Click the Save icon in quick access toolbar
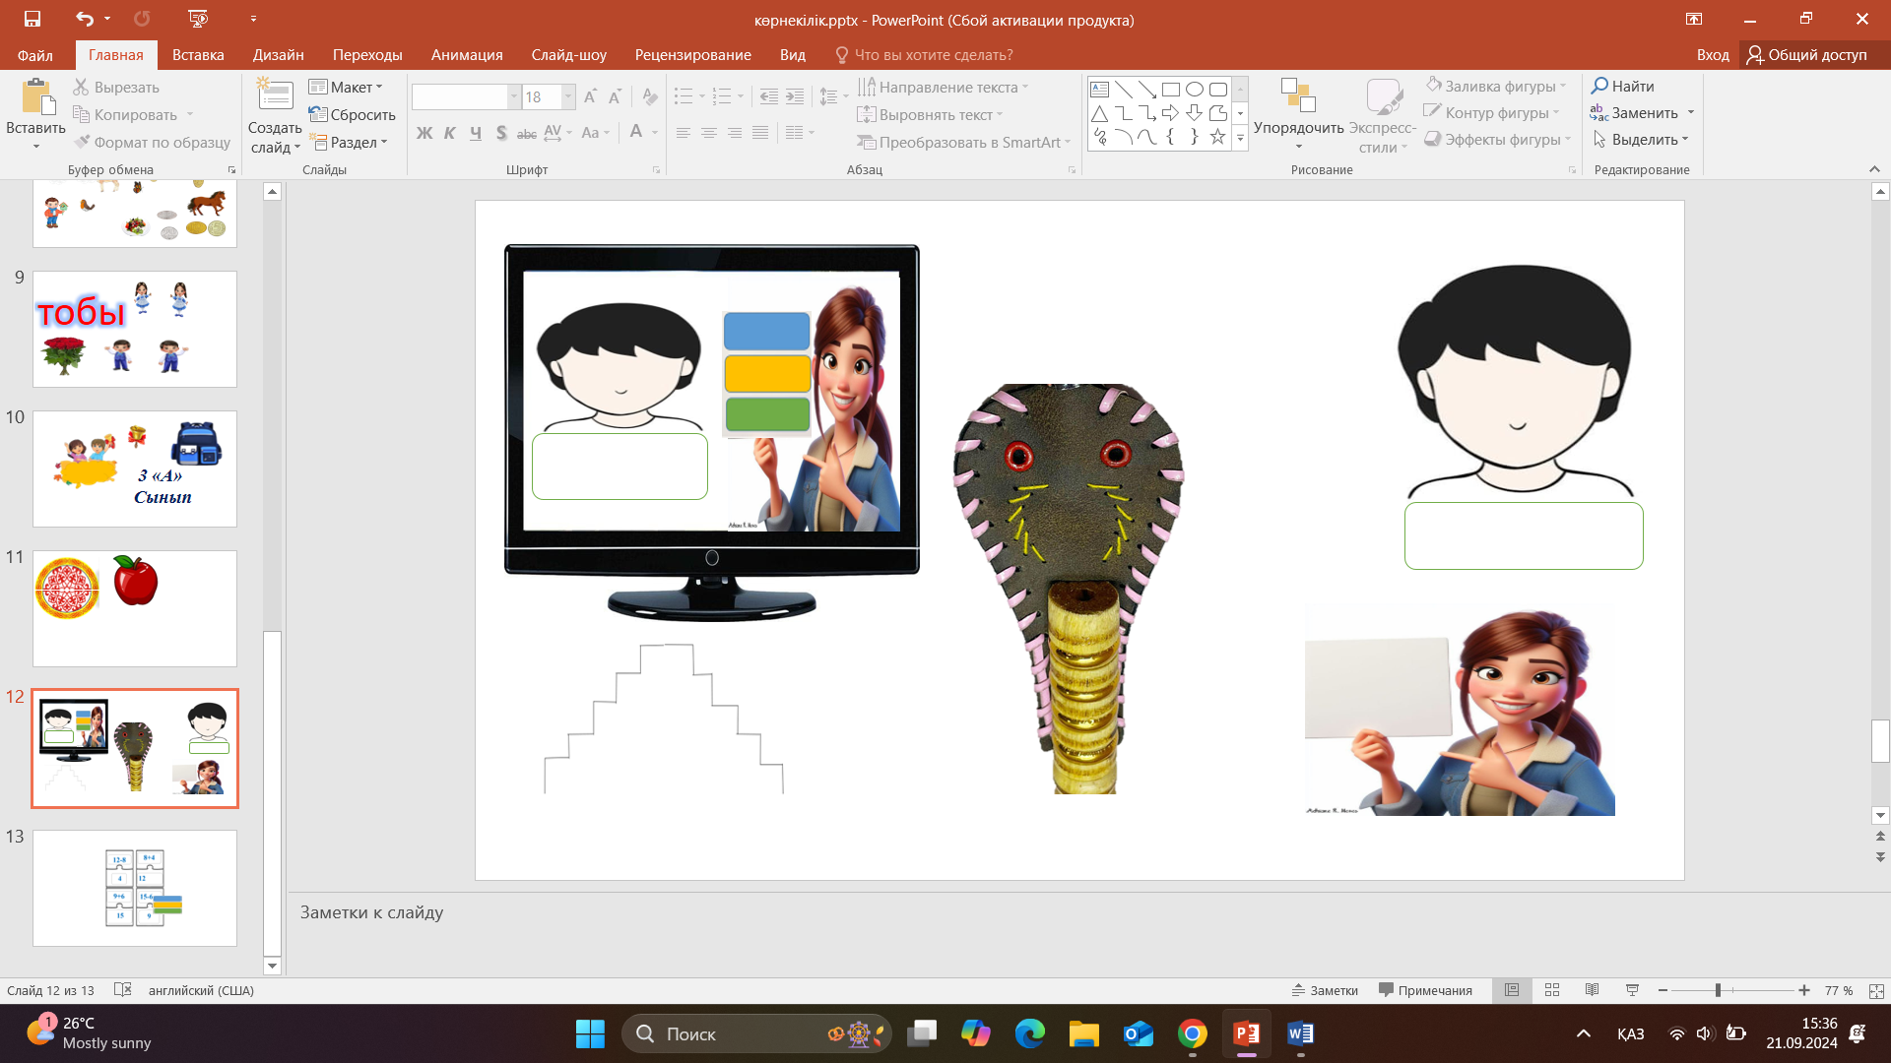The width and height of the screenshot is (1891, 1063). [x=33, y=19]
